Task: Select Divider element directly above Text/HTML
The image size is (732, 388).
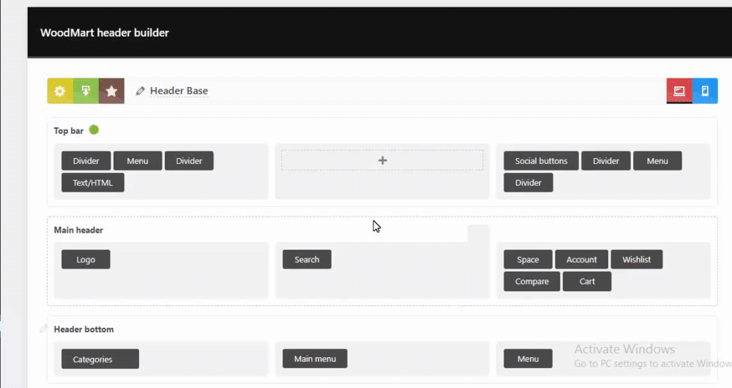Action: pyautogui.click(x=86, y=160)
